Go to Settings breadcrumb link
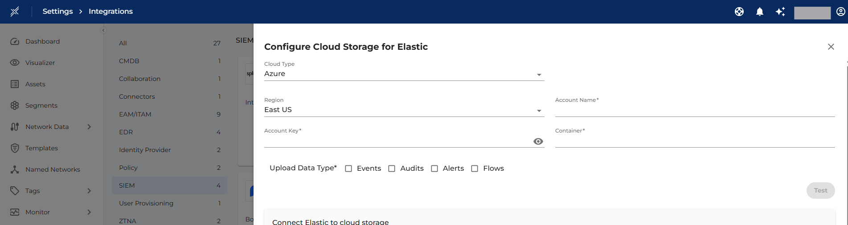The image size is (848, 225). (57, 12)
